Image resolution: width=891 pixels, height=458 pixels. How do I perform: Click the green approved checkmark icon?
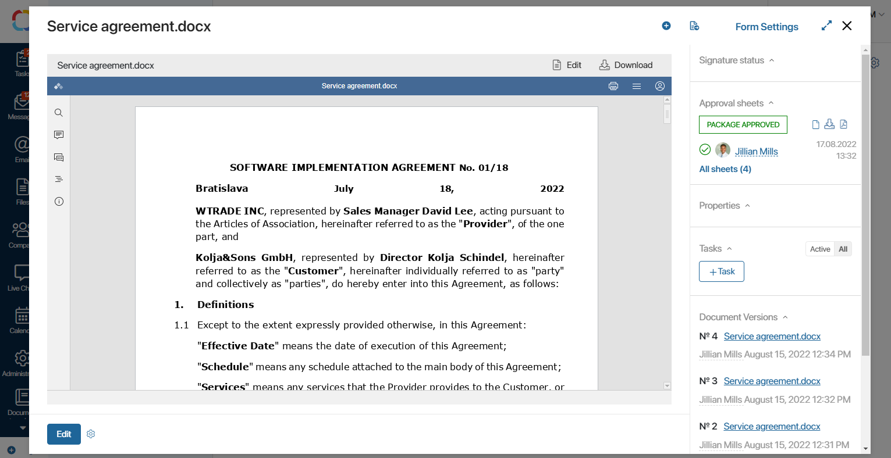coord(705,149)
